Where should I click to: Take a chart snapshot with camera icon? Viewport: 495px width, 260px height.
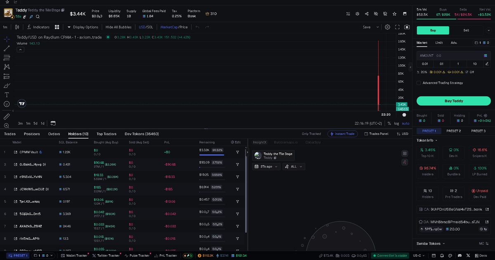click(407, 27)
